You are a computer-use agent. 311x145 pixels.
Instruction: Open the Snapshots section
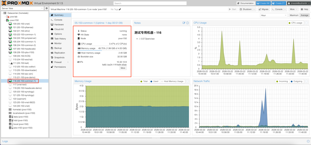pyautogui.click(x=59, y=58)
